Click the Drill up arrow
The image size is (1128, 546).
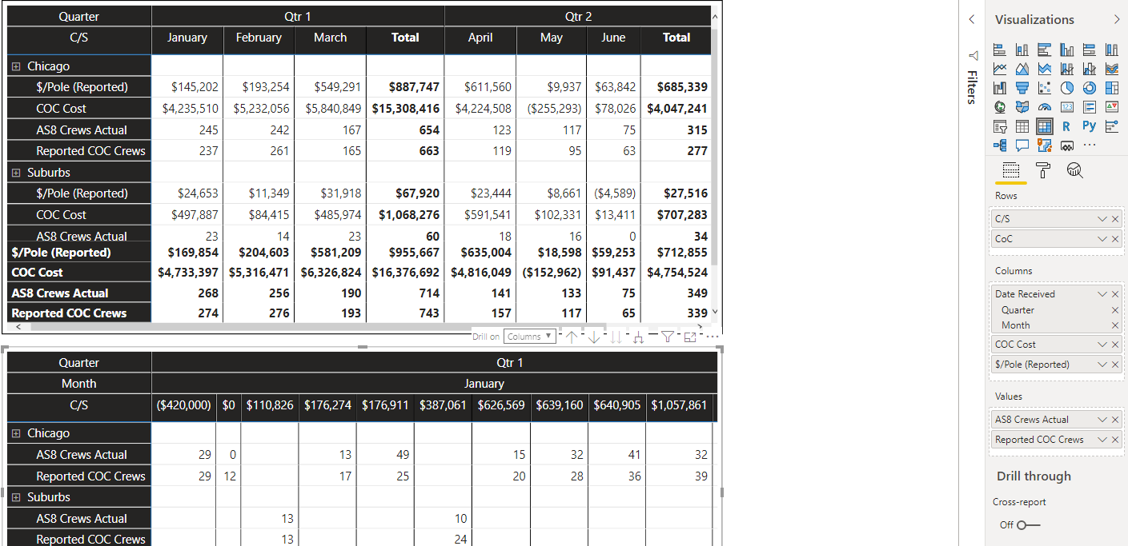click(x=572, y=337)
